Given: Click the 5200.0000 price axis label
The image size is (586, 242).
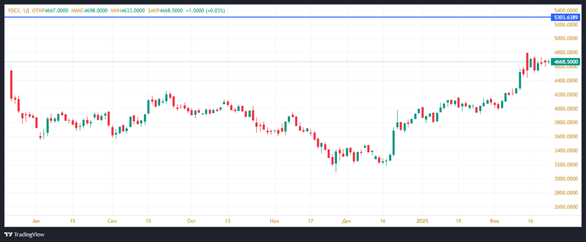Looking at the screenshot, I should [567, 24].
